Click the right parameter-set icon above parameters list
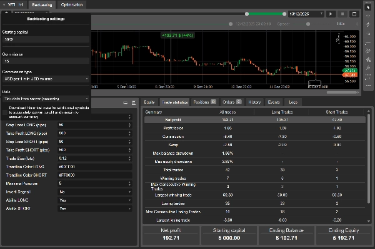 tap(134, 103)
